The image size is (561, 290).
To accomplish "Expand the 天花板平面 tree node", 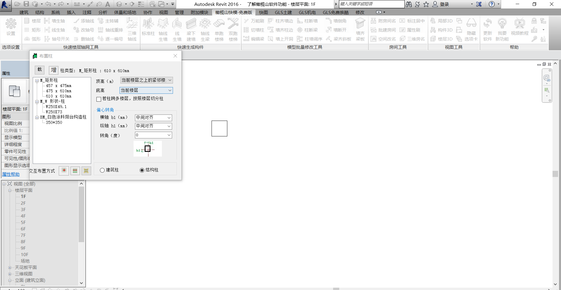I will point(10,268).
